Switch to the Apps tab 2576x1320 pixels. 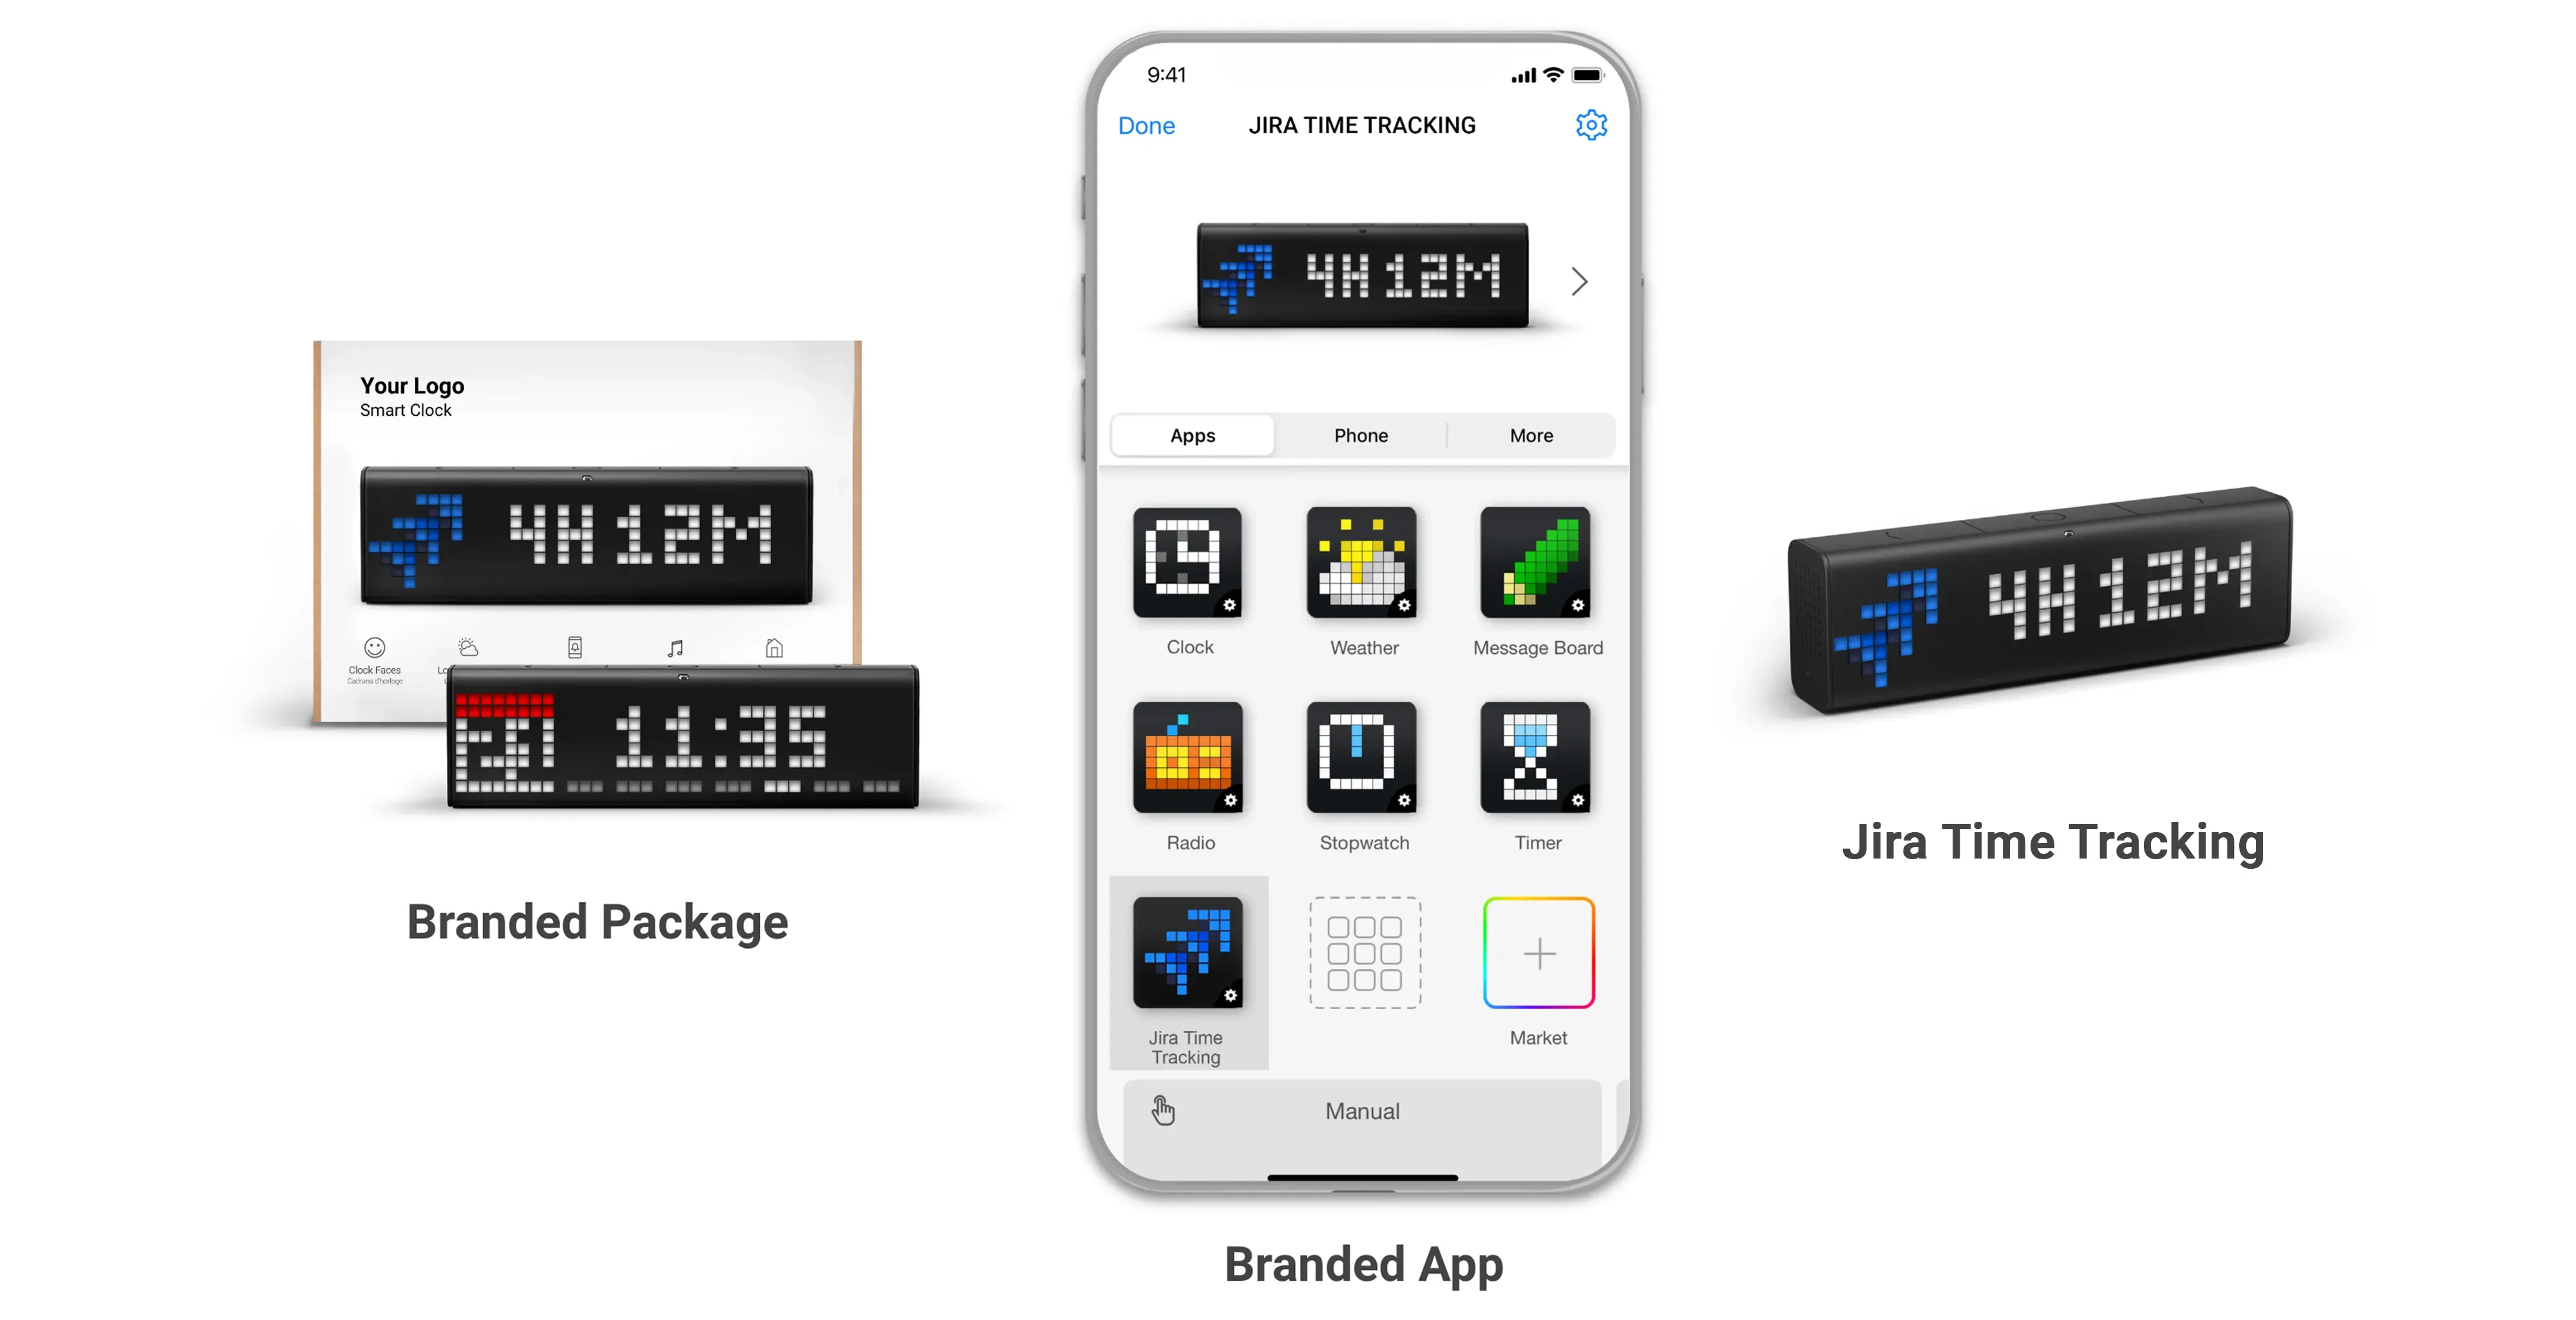pyautogui.click(x=1193, y=438)
